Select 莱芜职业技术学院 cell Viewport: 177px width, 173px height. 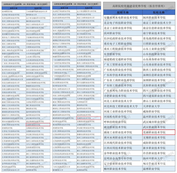(14, 167)
